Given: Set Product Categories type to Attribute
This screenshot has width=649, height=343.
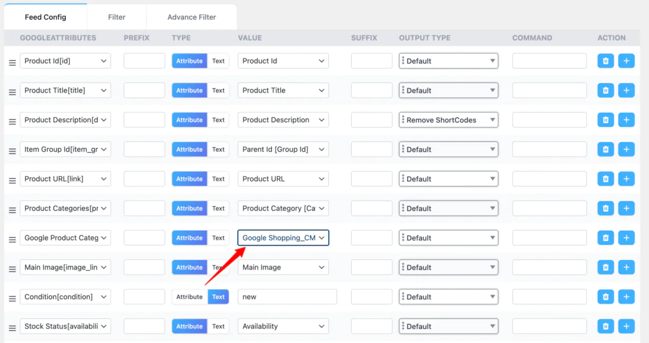Looking at the screenshot, I should (190, 209).
